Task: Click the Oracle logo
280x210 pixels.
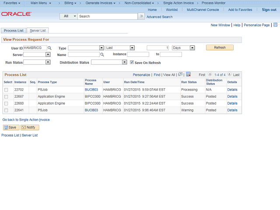Action: click(x=16, y=14)
